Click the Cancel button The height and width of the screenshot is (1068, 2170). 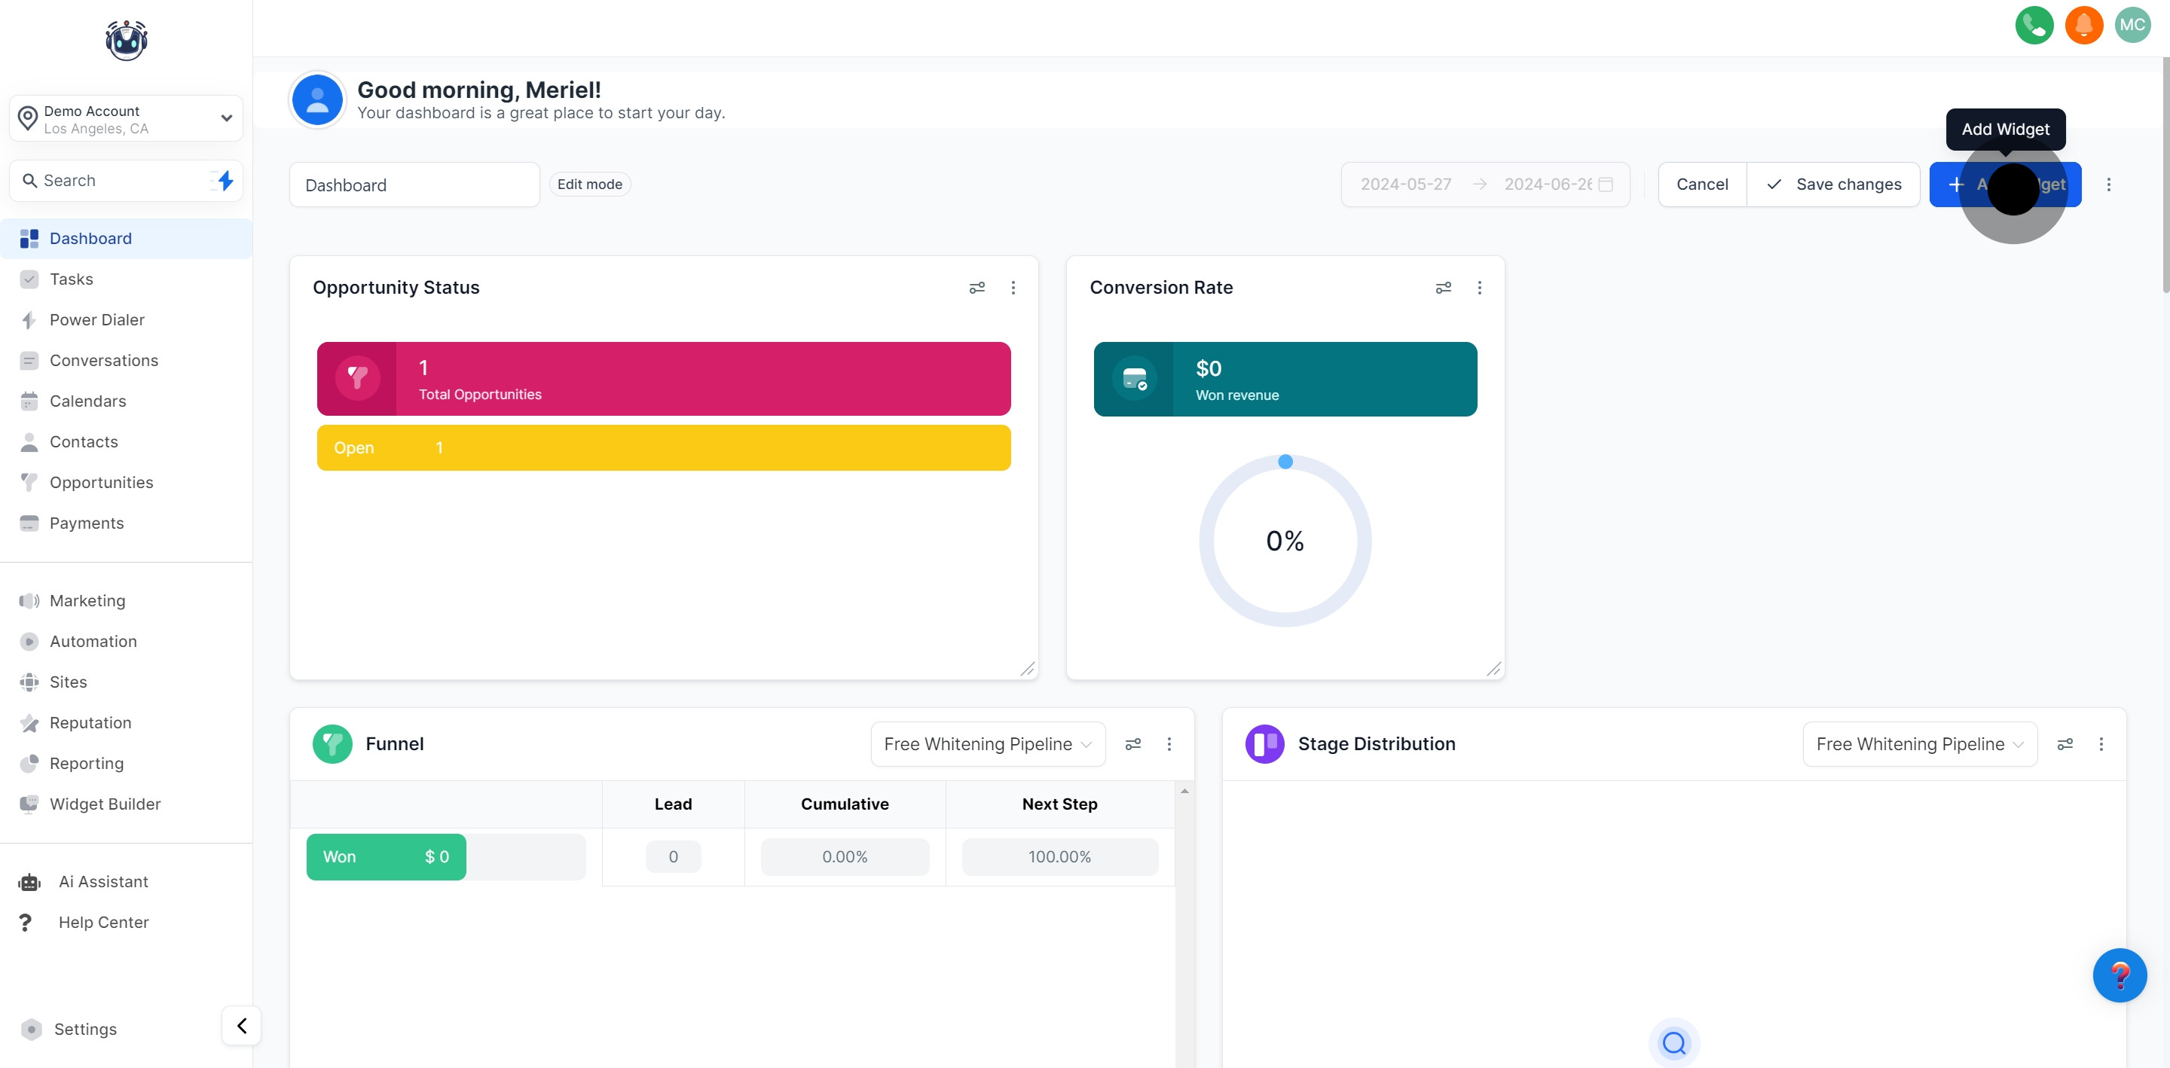1701,185
